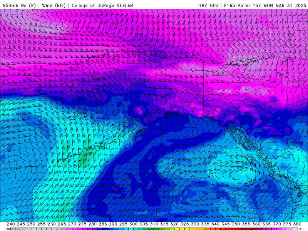Choose the 285 legend label
Image resolution: width=308 pixels, height=231 pixels.
[103, 224]
